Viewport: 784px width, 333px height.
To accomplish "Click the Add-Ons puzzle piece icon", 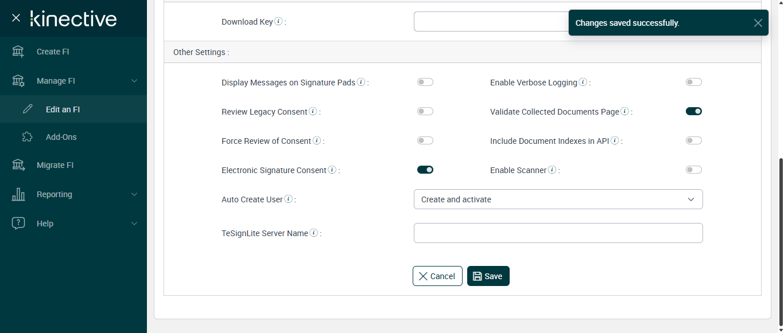I will (x=27, y=137).
